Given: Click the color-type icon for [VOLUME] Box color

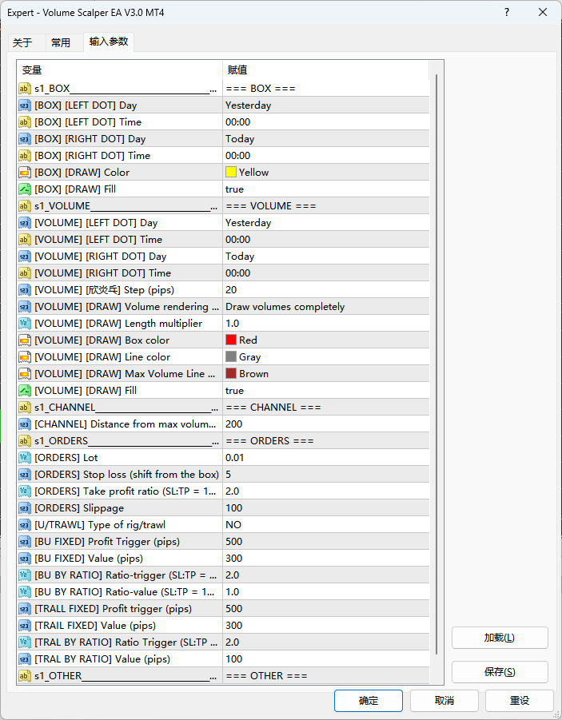Looking at the screenshot, I should [x=24, y=340].
